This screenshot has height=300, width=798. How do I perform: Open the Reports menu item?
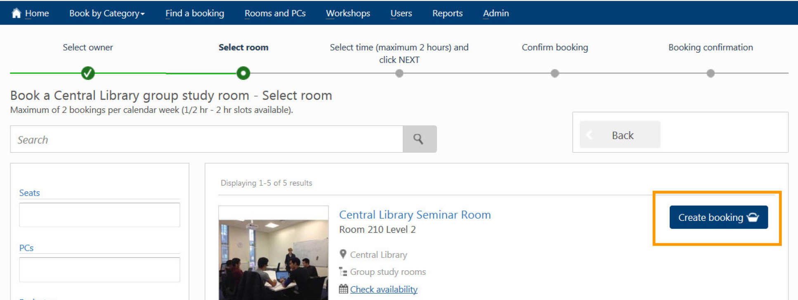(447, 13)
